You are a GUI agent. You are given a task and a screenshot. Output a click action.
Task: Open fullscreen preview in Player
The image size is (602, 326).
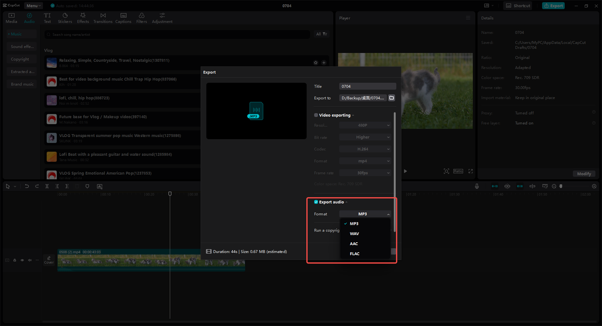coord(470,171)
